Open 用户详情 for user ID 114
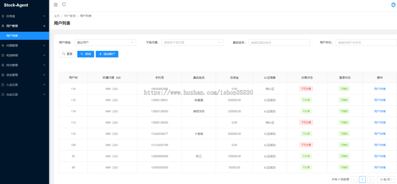This screenshot has width=397, height=184. (x=380, y=111)
